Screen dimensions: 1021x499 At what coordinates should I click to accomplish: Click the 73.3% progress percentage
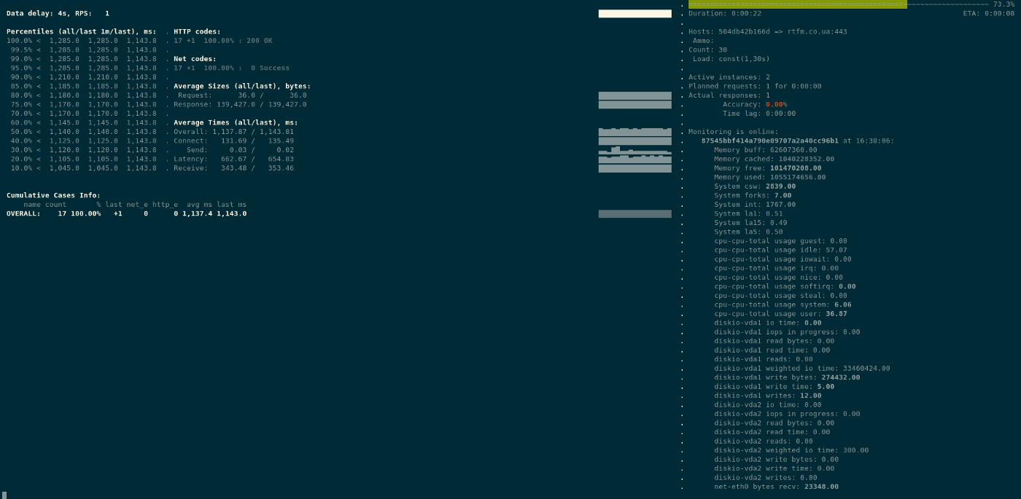coord(1003,4)
